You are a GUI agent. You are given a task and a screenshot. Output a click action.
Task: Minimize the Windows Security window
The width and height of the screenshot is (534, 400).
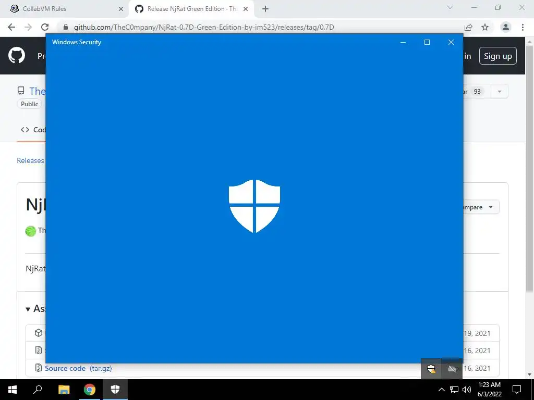pos(403,42)
